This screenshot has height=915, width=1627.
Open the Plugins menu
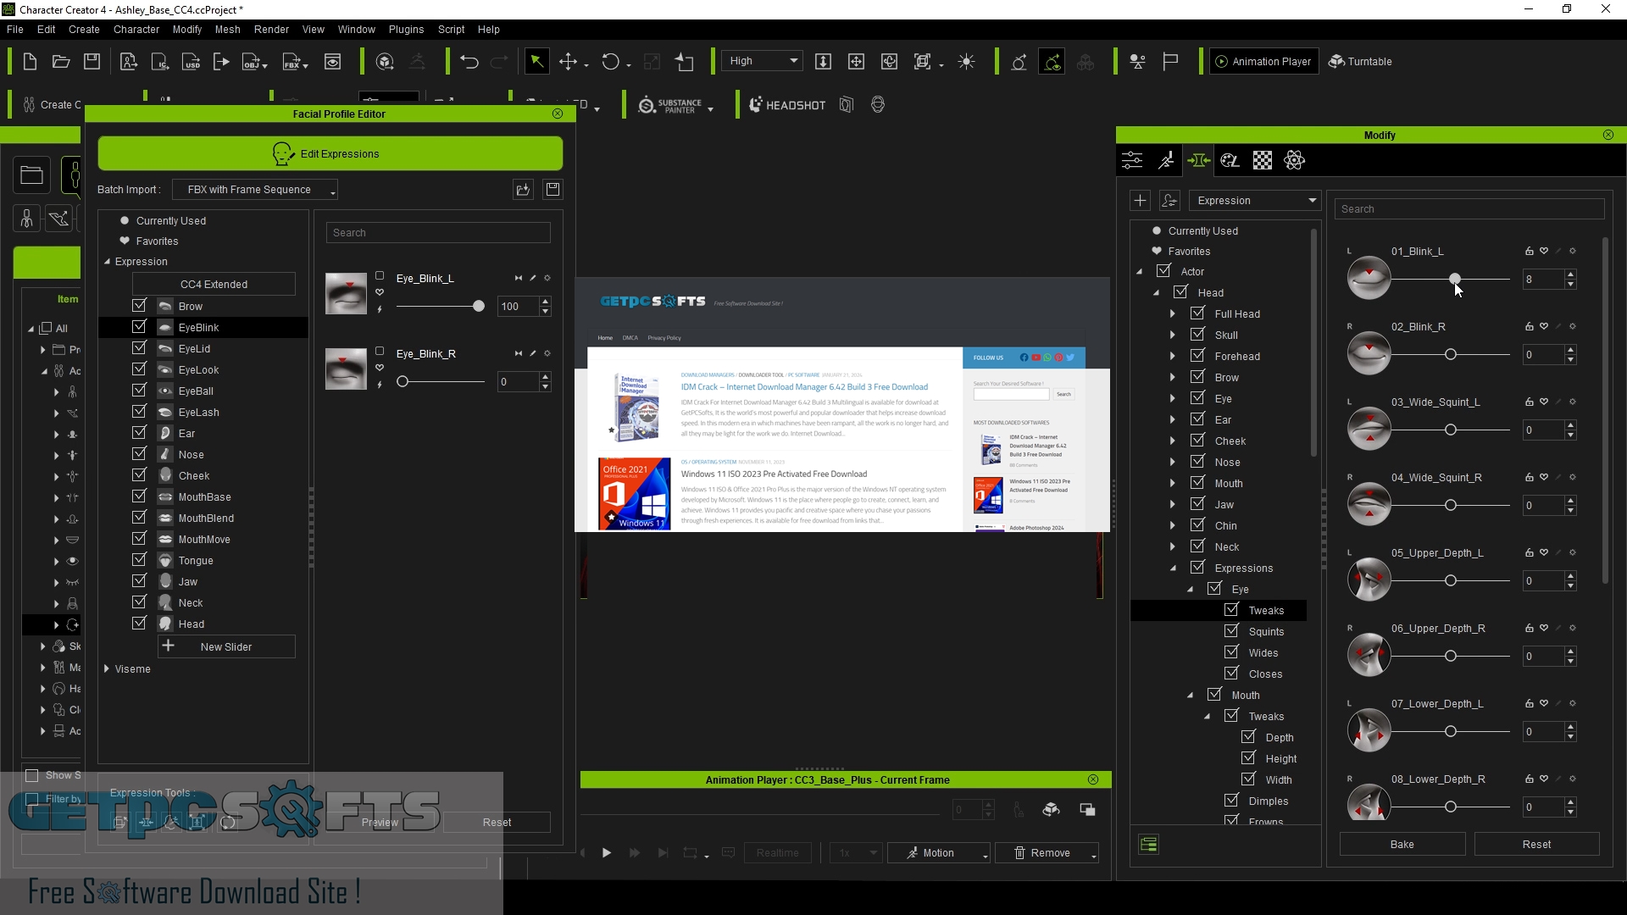406,29
